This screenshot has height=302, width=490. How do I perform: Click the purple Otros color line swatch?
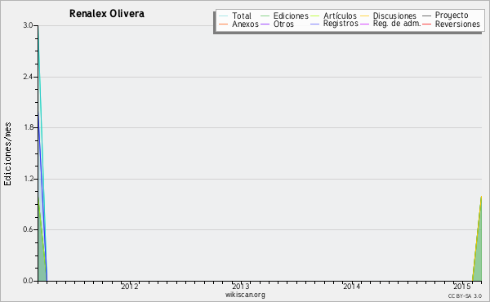coord(265,24)
